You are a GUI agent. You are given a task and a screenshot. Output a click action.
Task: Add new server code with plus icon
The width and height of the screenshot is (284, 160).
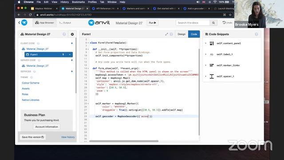click(x=72, y=60)
